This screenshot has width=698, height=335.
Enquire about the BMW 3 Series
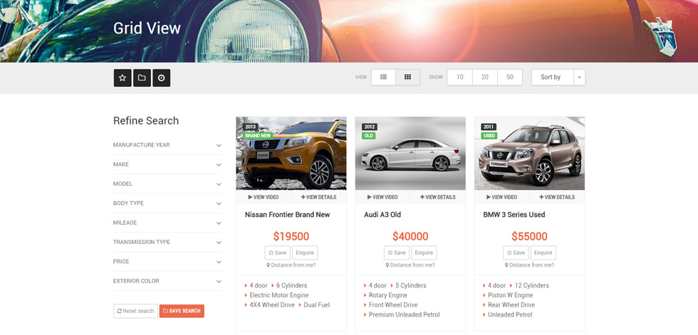[543, 252]
